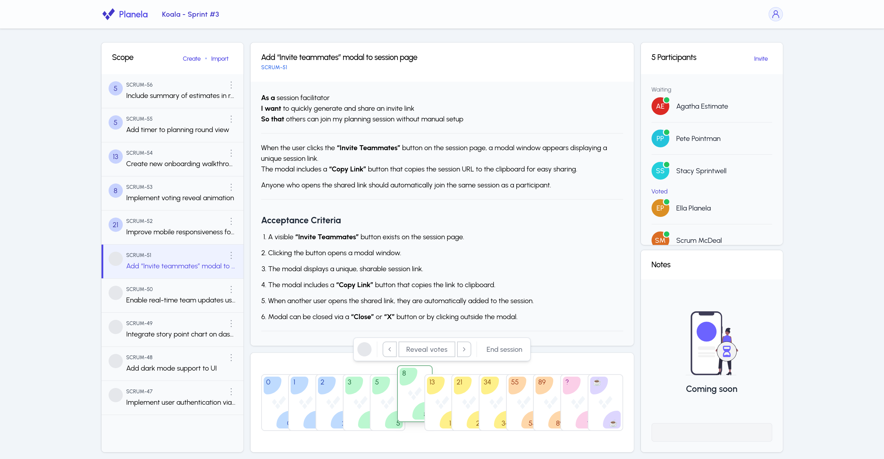Click Ella Planela's avatar

click(x=660, y=208)
